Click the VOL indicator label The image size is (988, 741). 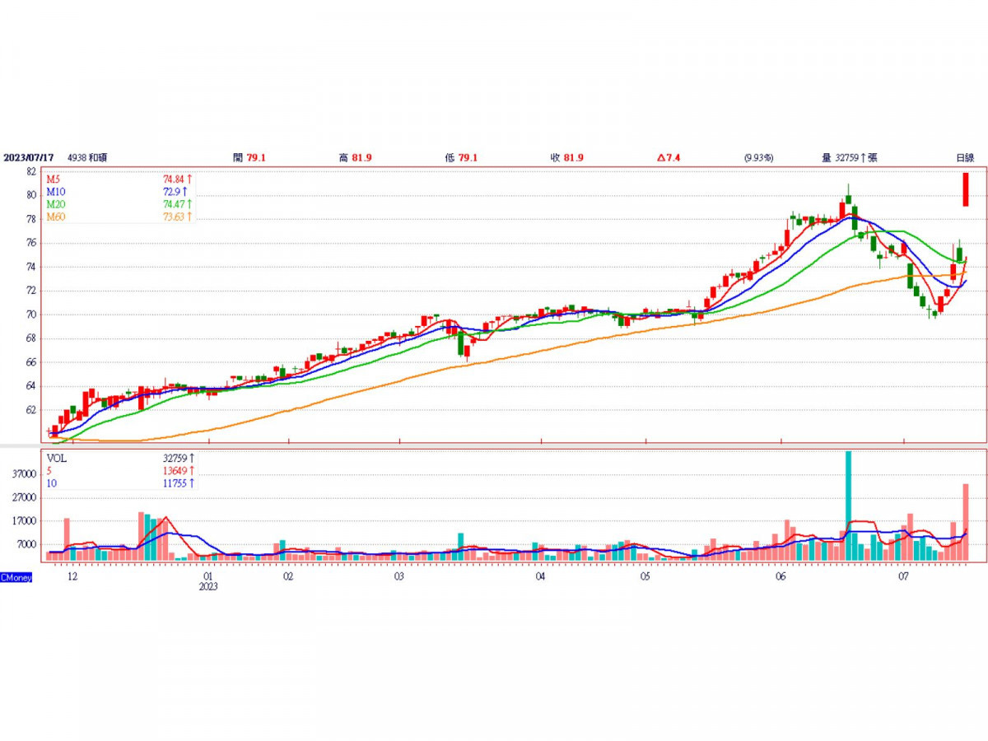(x=57, y=458)
